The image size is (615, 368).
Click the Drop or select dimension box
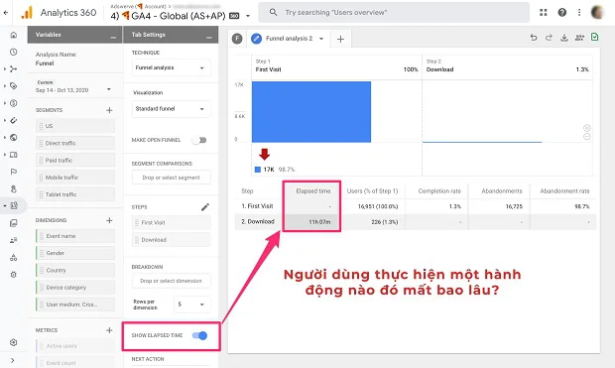coord(171,281)
